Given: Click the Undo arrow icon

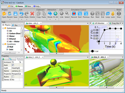Looking at the screenshot, I should tap(21, 14).
